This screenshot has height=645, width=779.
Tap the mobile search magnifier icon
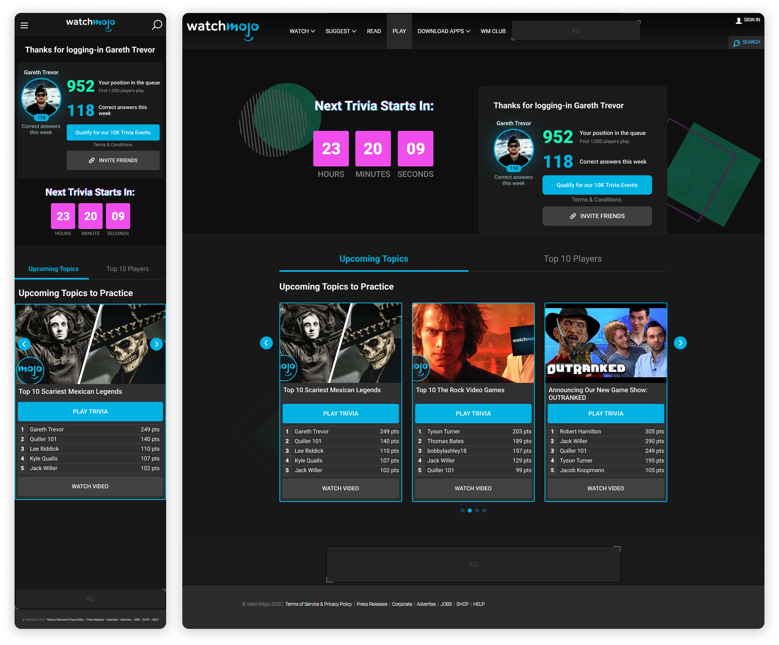[157, 25]
